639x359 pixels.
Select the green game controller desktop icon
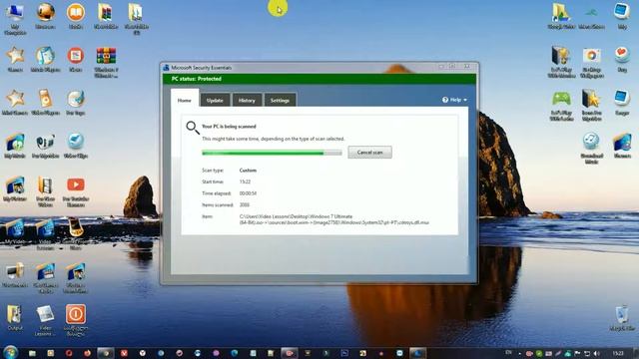tap(561, 99)
